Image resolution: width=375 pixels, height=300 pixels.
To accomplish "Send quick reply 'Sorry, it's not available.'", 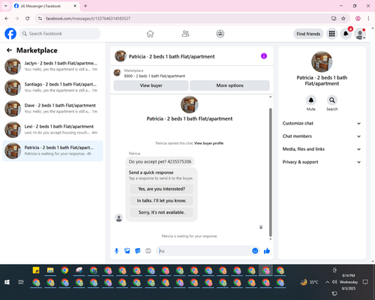I will coord(161,212).
